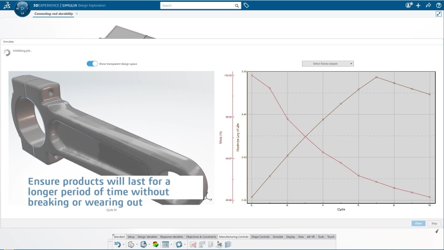Viewport: 444px width, 250px height.
Task: Click the blue circular gear icon
Action: 179,244
